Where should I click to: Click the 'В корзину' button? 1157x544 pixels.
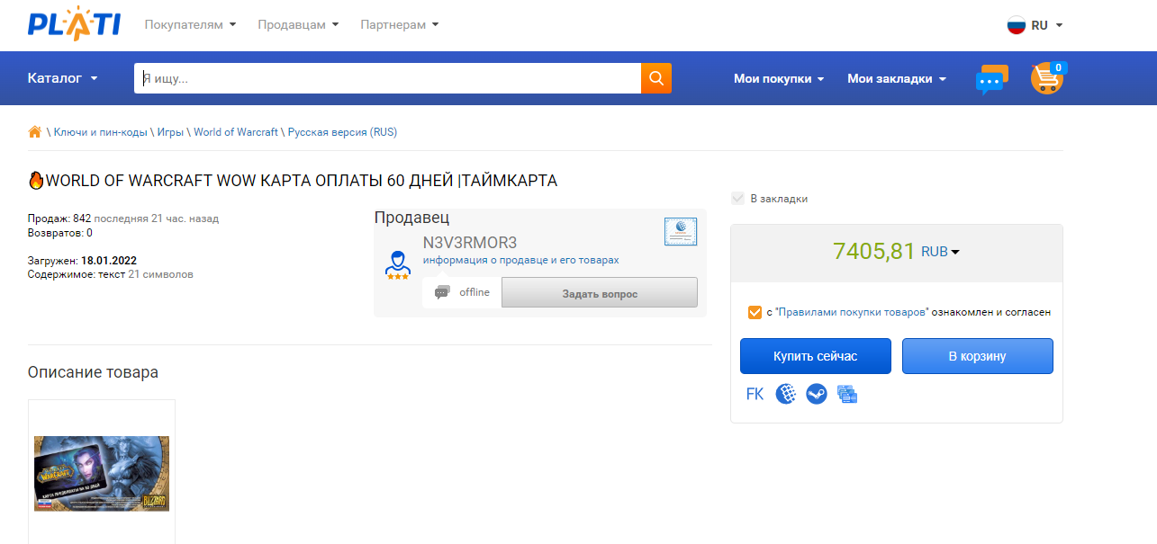(978, 356)
